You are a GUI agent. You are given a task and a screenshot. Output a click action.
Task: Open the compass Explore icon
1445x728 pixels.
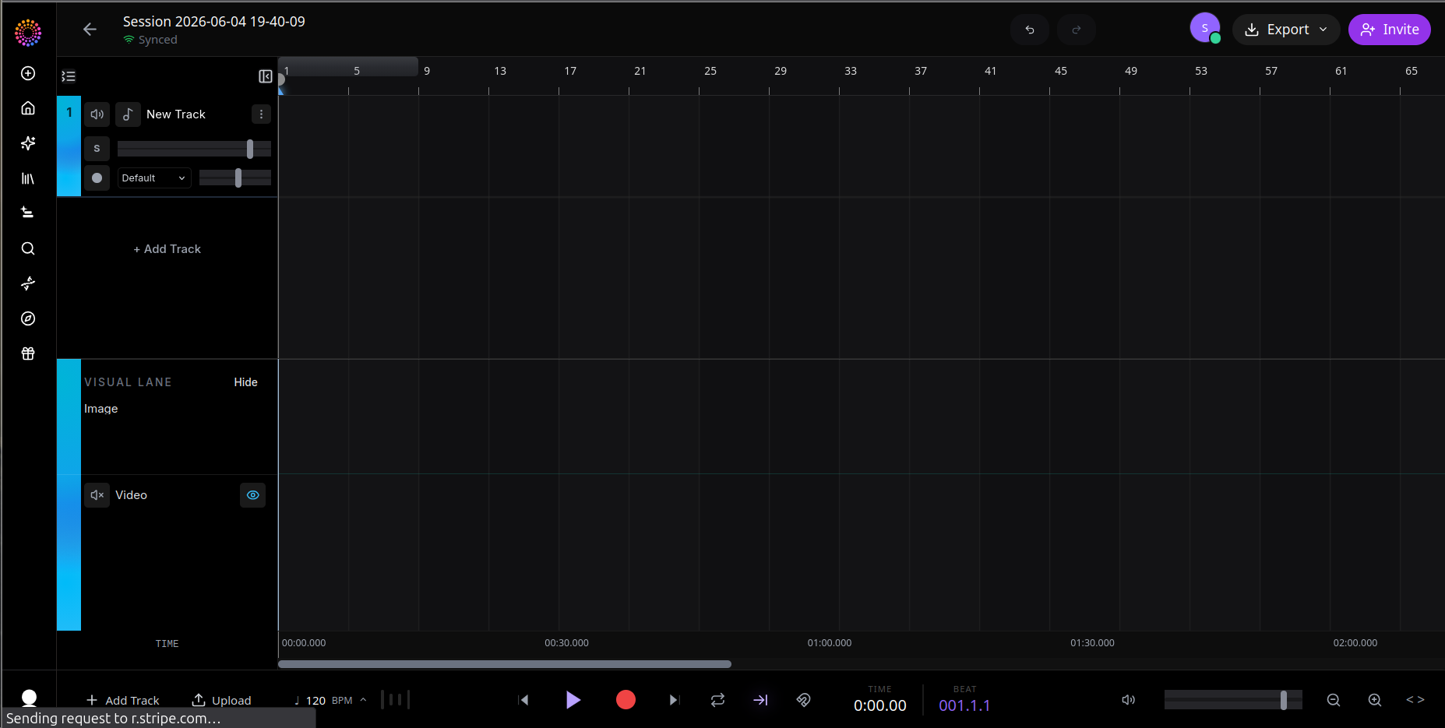pos(28,318)
